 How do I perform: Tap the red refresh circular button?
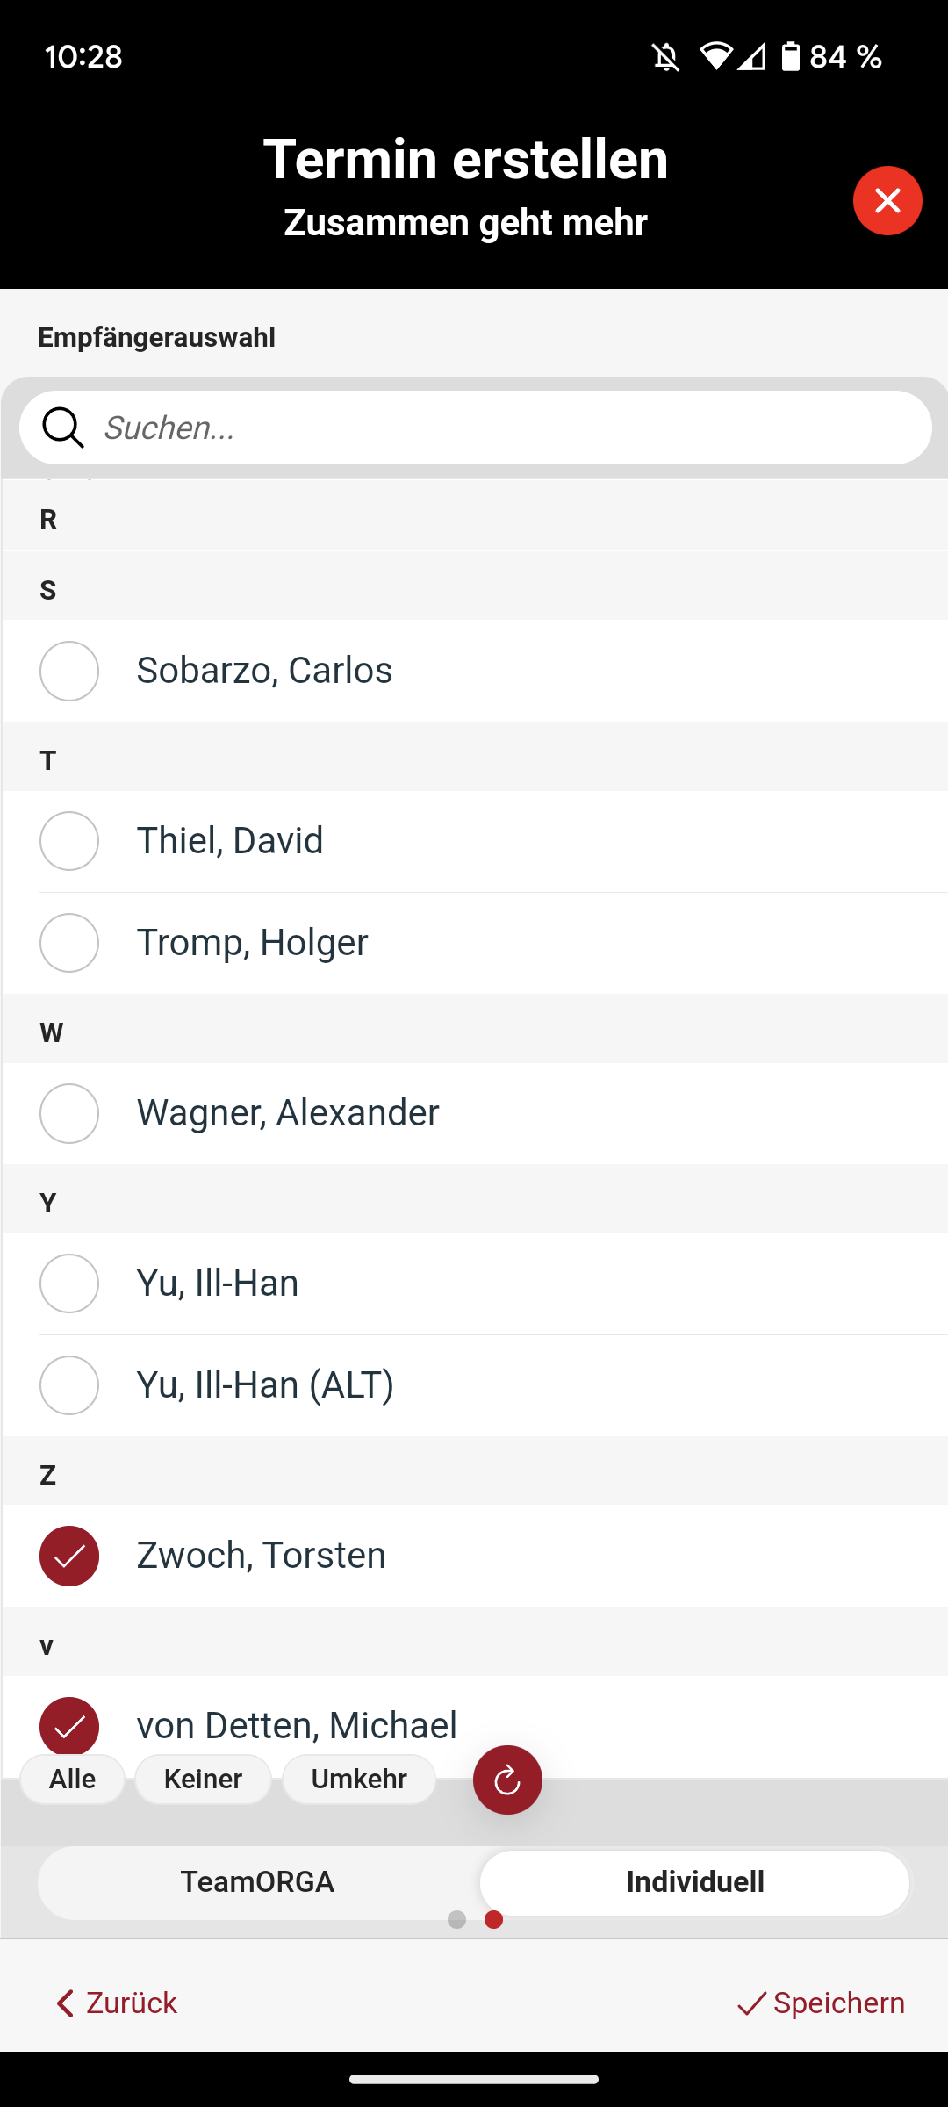point(507,1780)
